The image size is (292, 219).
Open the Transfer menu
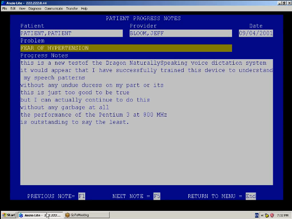[x=72, y=9]
